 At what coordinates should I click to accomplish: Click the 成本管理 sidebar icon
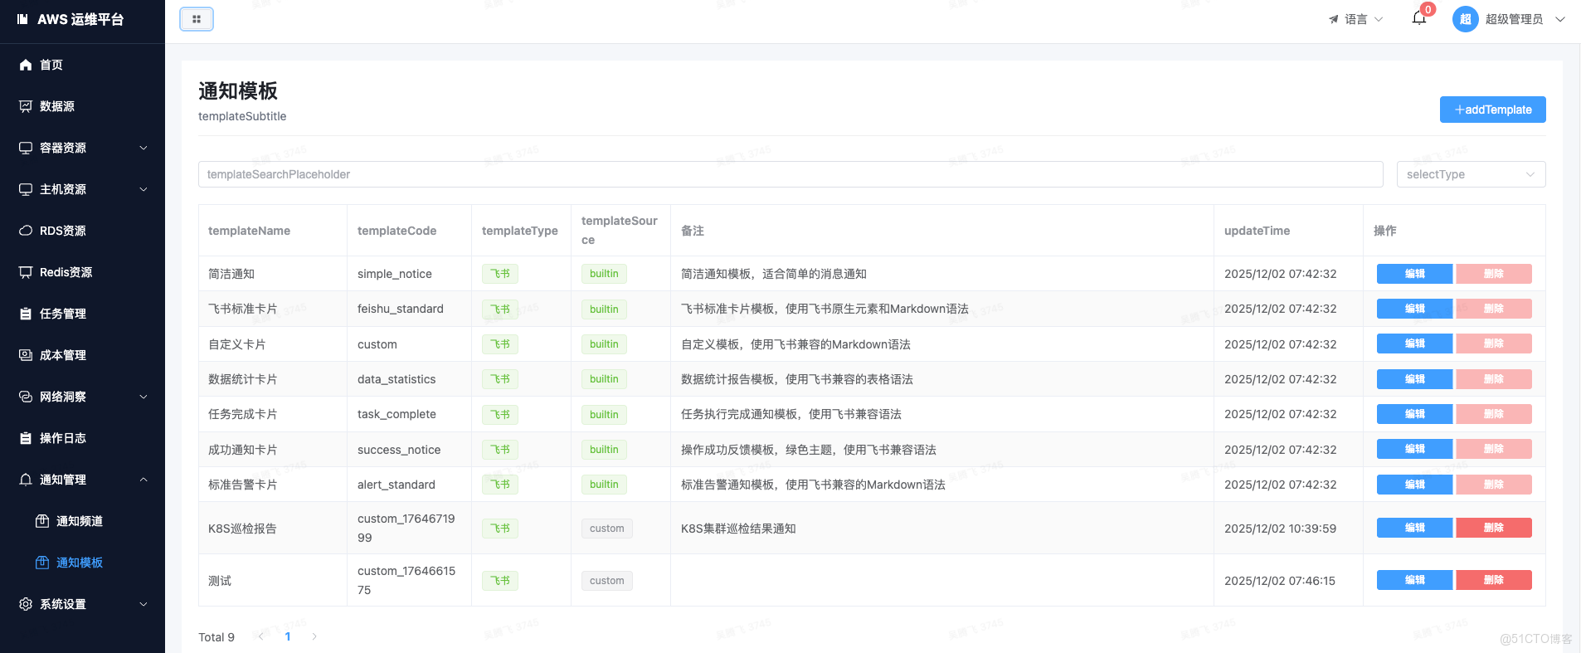click(x=26, y=355)
